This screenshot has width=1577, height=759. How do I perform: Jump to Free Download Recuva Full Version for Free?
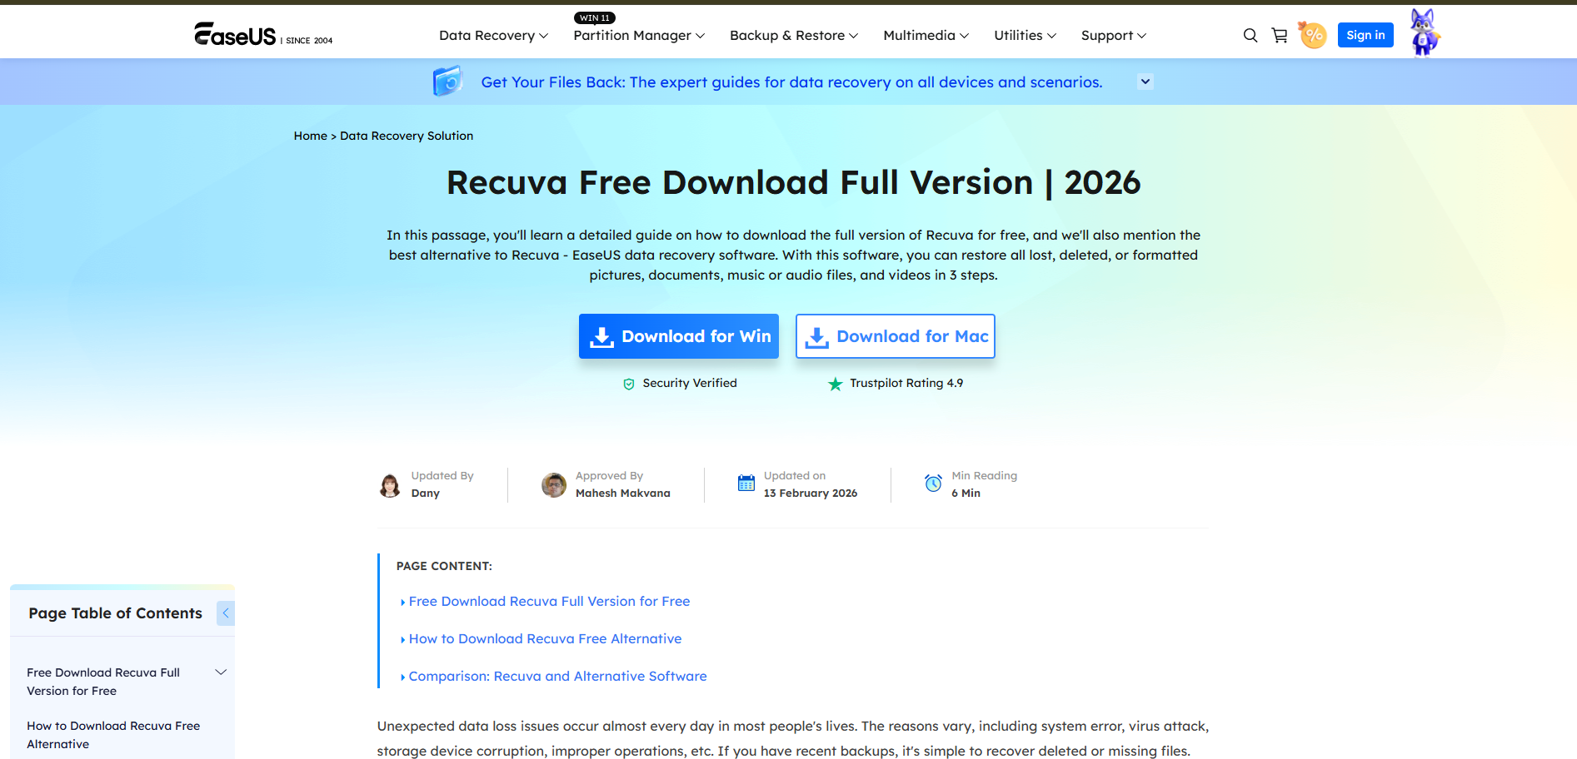549,601
